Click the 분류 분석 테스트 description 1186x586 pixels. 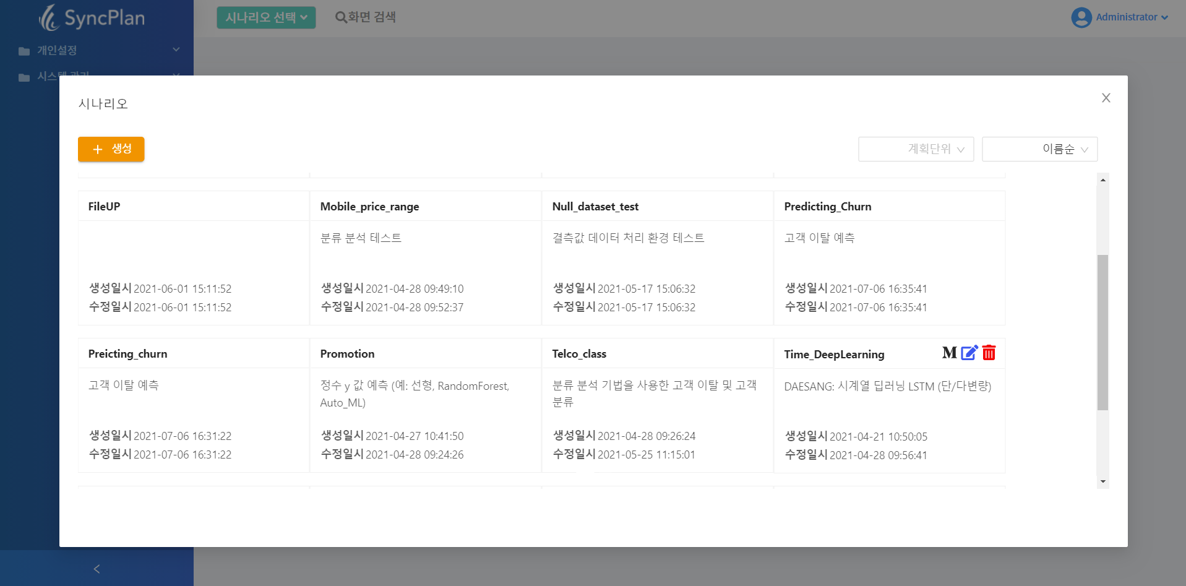pyautogui.click(x=361, y=238)
